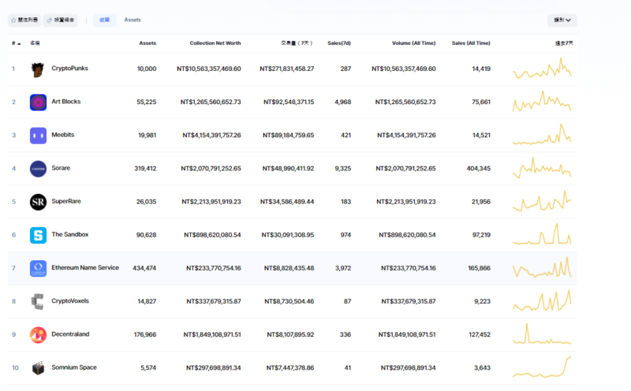This screenshot has height=391, width=631.
Task: Open the SuperRare collection name
Action: point(66,201)
